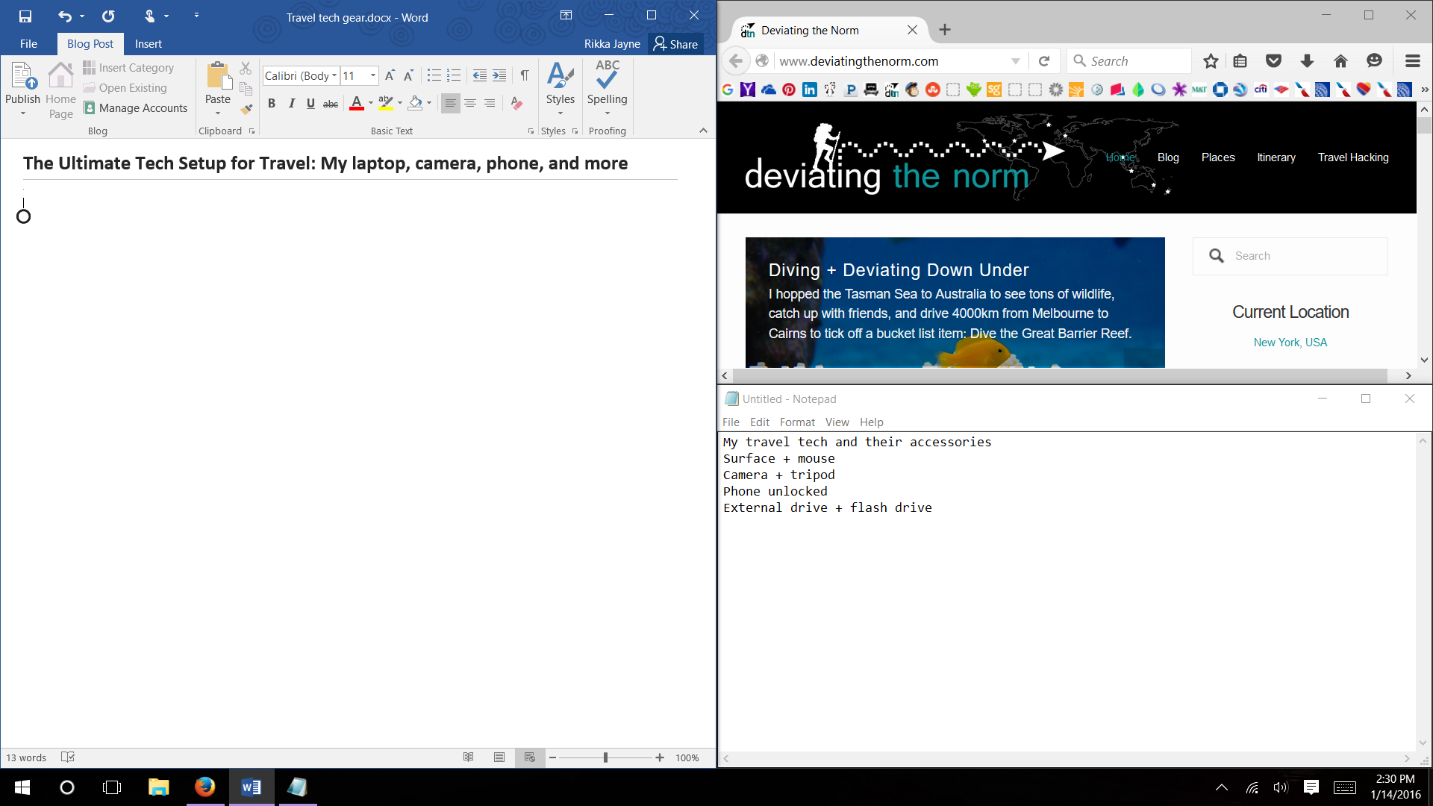Image resolution: width=1433 pixels, height=806 pixels.
Task: Switch to the Insert ribbon tab
Action: [148, 44]
